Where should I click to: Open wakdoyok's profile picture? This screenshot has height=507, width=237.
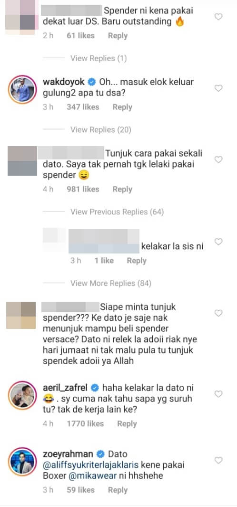click(x=22, y=90)
